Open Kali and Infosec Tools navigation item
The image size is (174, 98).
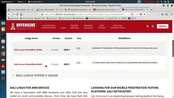coord(118,27)
